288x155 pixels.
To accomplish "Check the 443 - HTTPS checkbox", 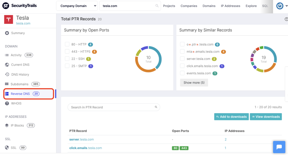I will coord(67,51).
